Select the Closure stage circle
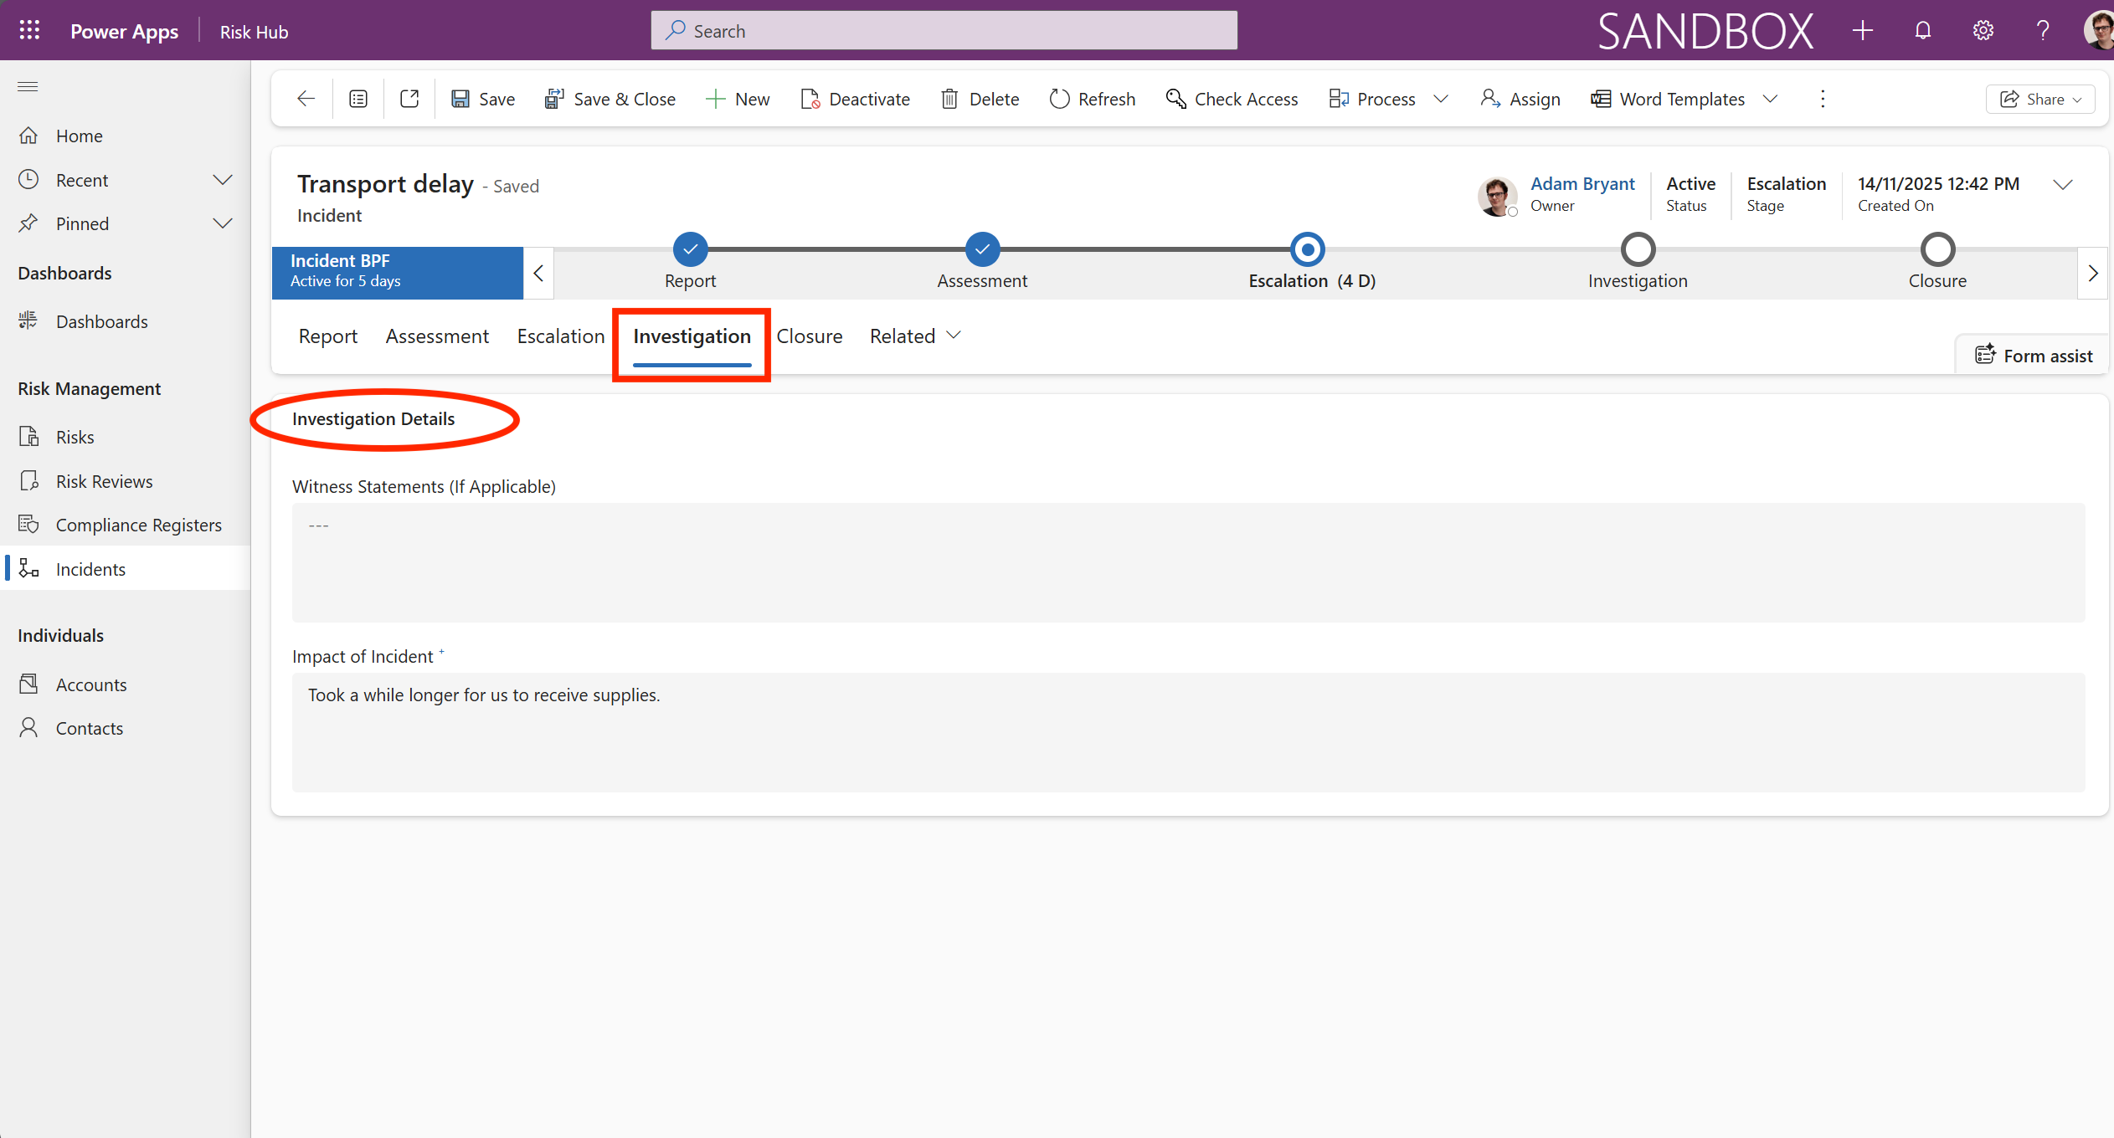The height and width of the screenshot is (1138, 2114). pyautogui.click(x=1937, y=249)
